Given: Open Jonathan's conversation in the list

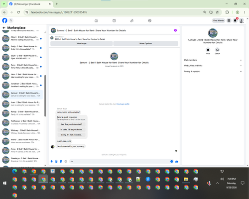Looking at the screenshot, I should click(22, 85).
